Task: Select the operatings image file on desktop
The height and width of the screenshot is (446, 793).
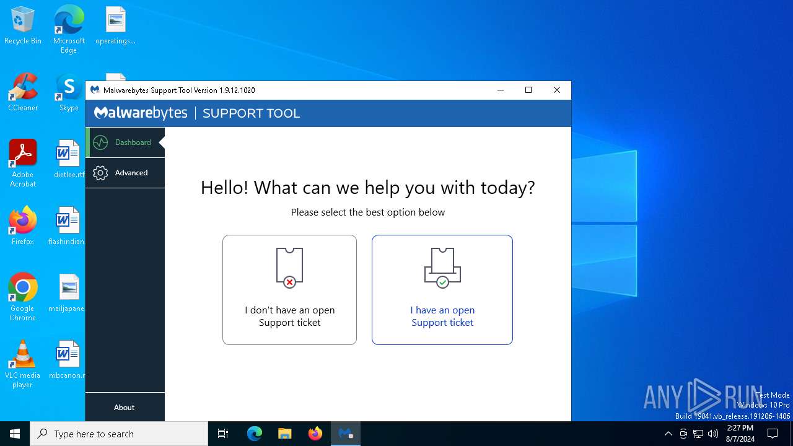Action: pyautogui.click(x=115, y=26)
